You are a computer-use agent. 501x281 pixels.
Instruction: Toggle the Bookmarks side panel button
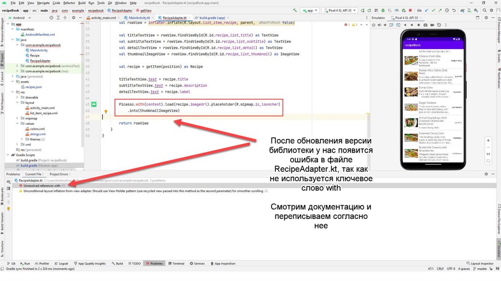(x=2, y=193)
